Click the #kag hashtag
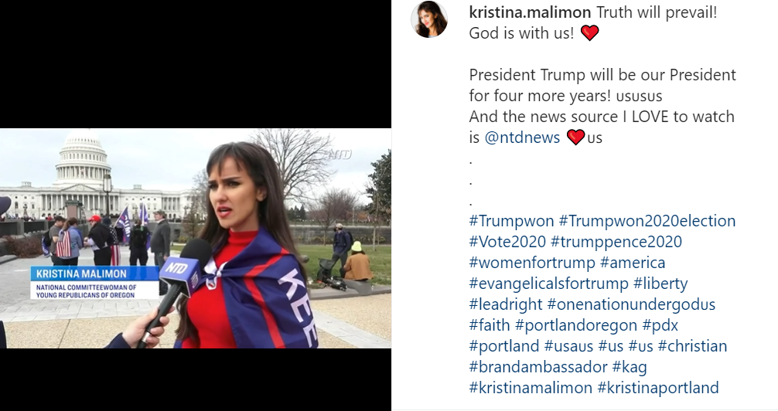Image resolution: width=778 pixels, height=411 pixels. pyautogui.click(x=630, y=366)
